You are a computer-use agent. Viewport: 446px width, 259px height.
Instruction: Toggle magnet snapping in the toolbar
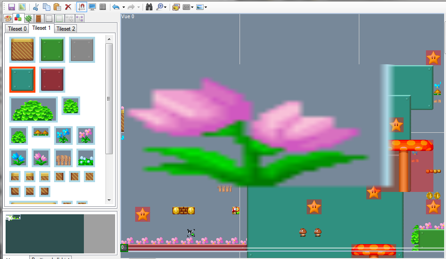[x=82, y=7]
